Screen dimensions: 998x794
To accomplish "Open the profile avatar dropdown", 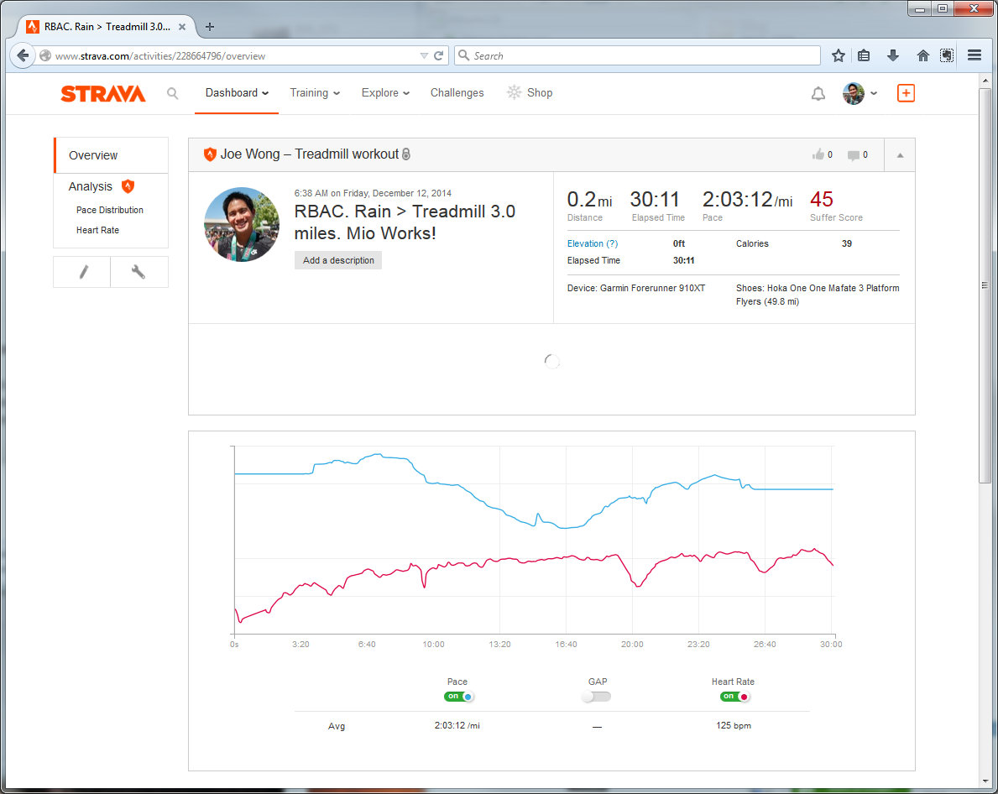I will 860,93.
